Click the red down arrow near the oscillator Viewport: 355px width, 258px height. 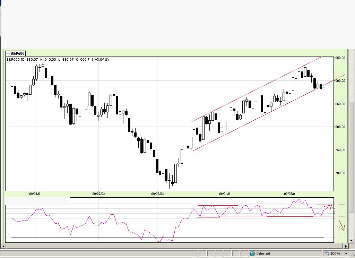tap(342, 226)
